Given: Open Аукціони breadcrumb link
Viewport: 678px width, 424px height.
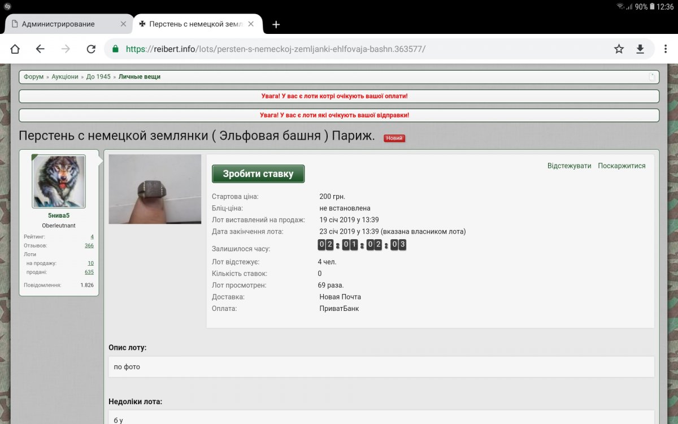Looking at the screenshot, I should tap(65, 77).
